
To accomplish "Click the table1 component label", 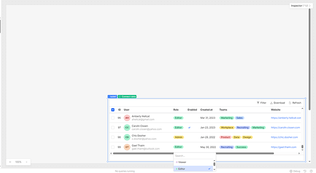I will [113, 97].
